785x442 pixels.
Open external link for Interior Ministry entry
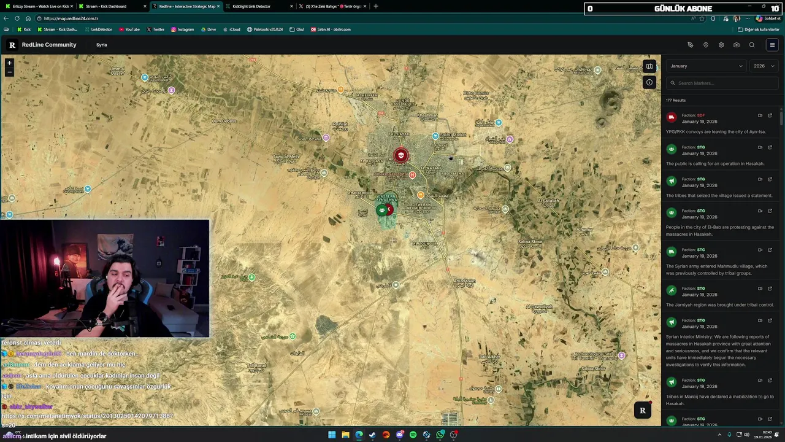tap(770, 320)
